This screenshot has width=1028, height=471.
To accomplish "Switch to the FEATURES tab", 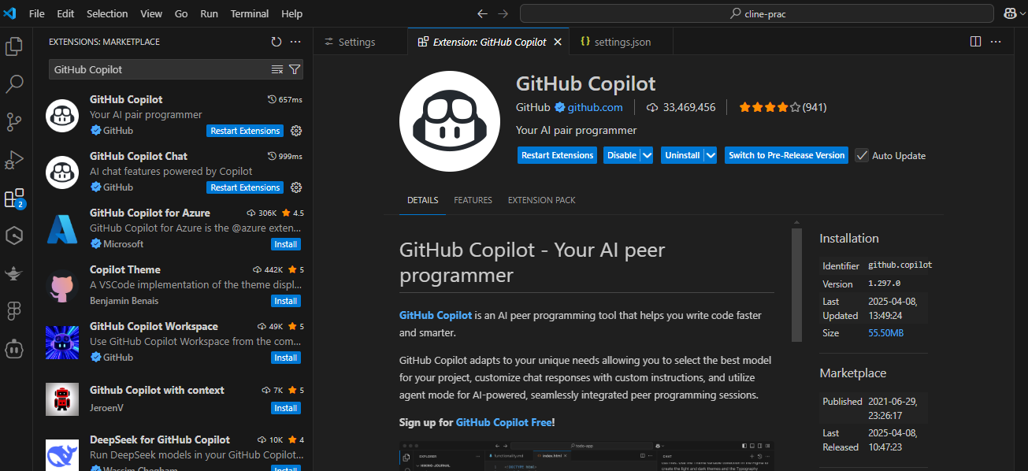I will coord(473,200).
